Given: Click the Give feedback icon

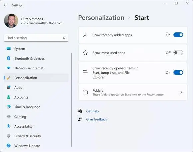Looking at the screenshot, I should click(x=80, y=119).
